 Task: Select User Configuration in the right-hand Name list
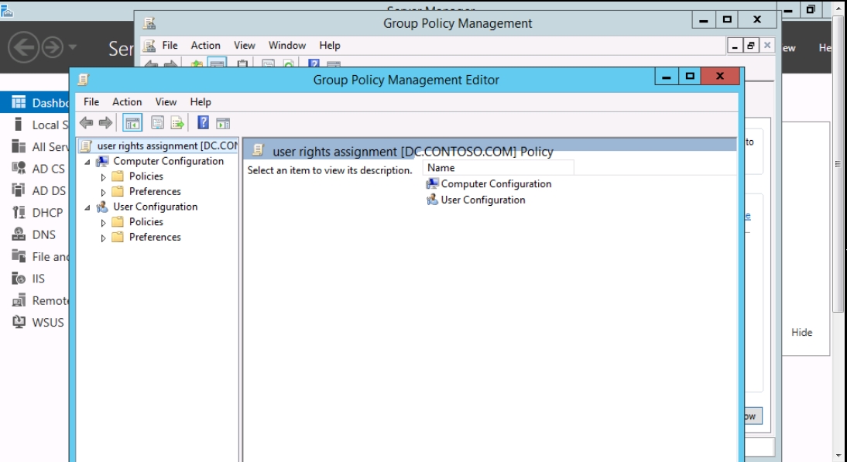coord(476,200)
